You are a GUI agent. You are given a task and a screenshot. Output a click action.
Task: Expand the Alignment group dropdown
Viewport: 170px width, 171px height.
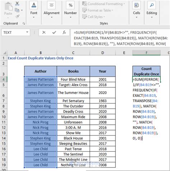click(52, 17)
